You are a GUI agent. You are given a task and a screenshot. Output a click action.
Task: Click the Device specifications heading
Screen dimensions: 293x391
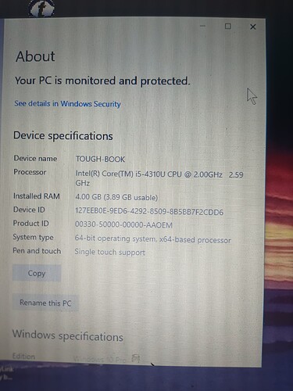[63, 136]
